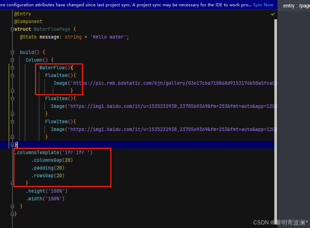Click the .columnsTemplate('1fr 1fr ') line

tap(54, 153)
